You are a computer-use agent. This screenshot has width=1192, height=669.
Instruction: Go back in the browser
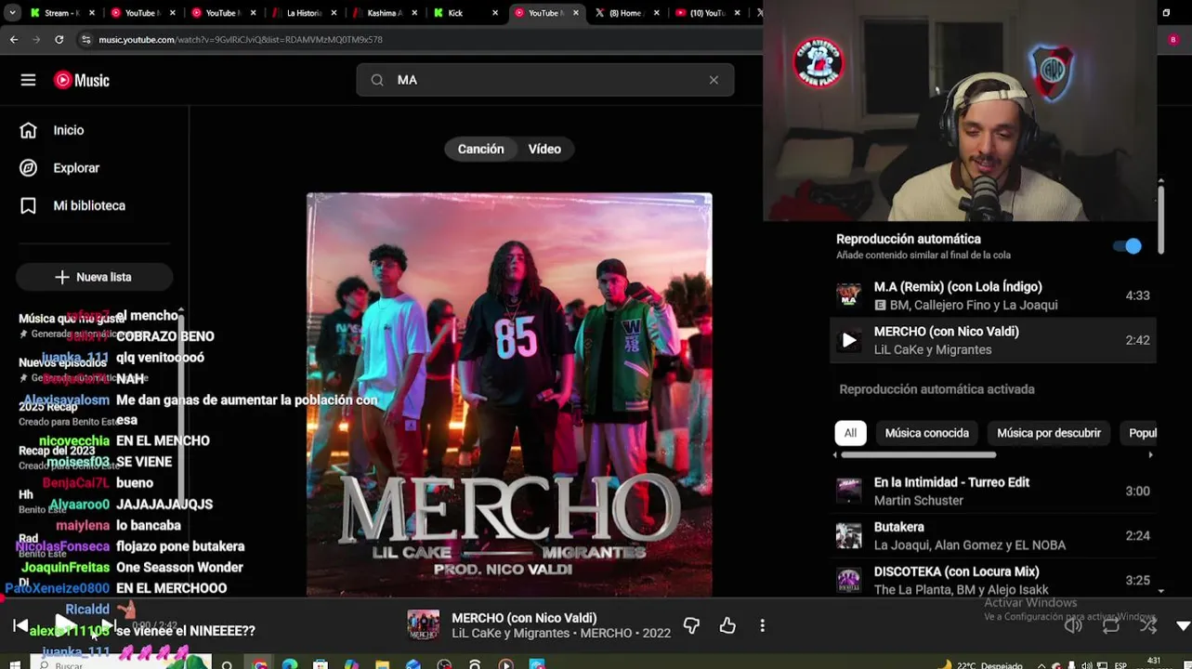click(x=13, y=40)
